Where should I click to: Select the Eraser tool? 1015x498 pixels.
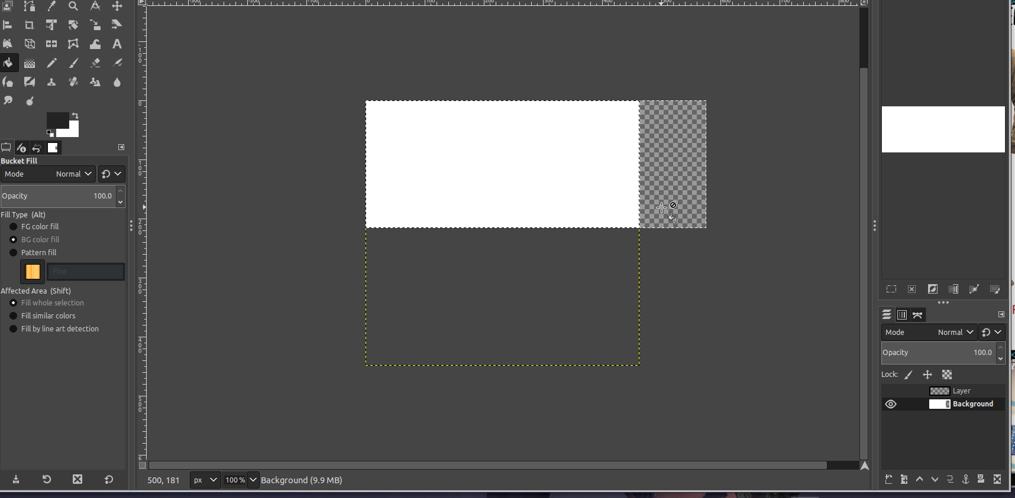click(x=95, y=63)
